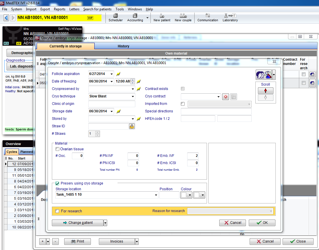The image size is (319, 250).
Task: Click Cancel in cryopreservation dialog
Action: pyautogui.click(x=232, y=223)
